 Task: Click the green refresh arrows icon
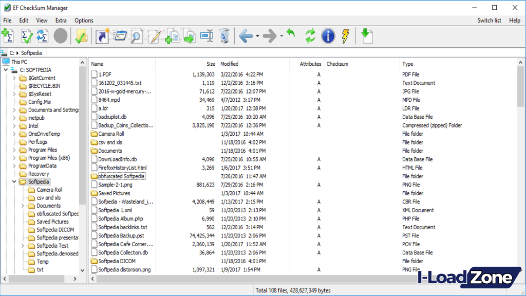click(309, 35)
